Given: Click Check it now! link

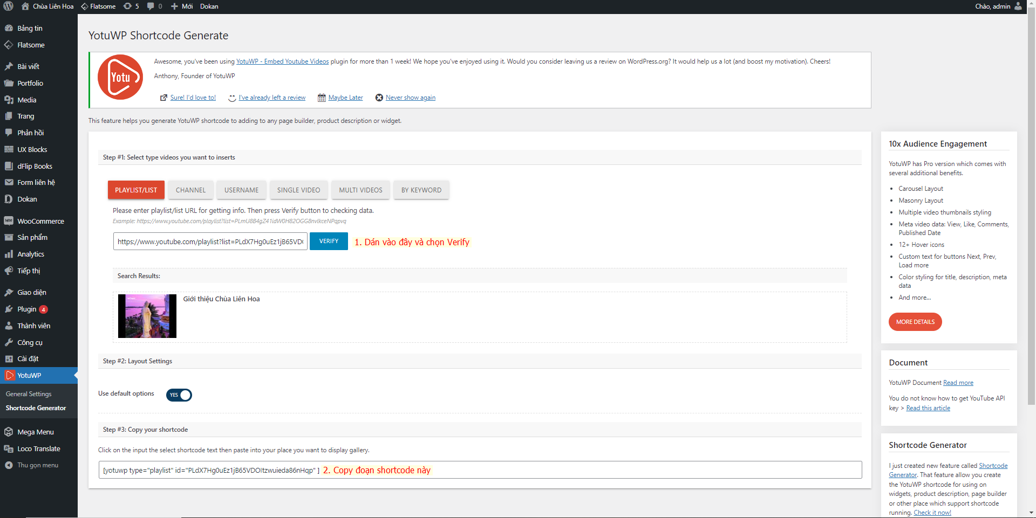Looking at the screenshot, I should [x=932, y=513].
